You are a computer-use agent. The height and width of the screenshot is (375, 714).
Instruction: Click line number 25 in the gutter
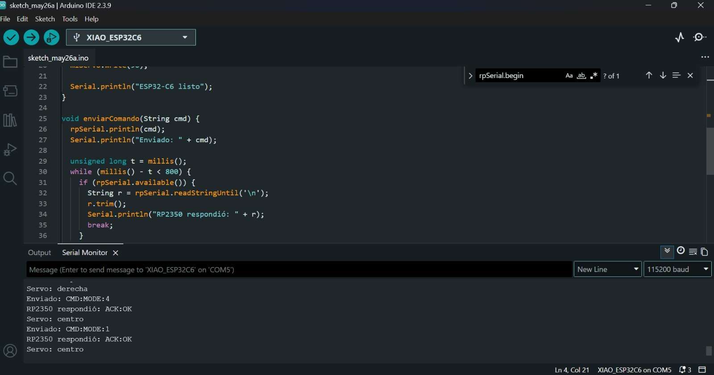point(43,119)
